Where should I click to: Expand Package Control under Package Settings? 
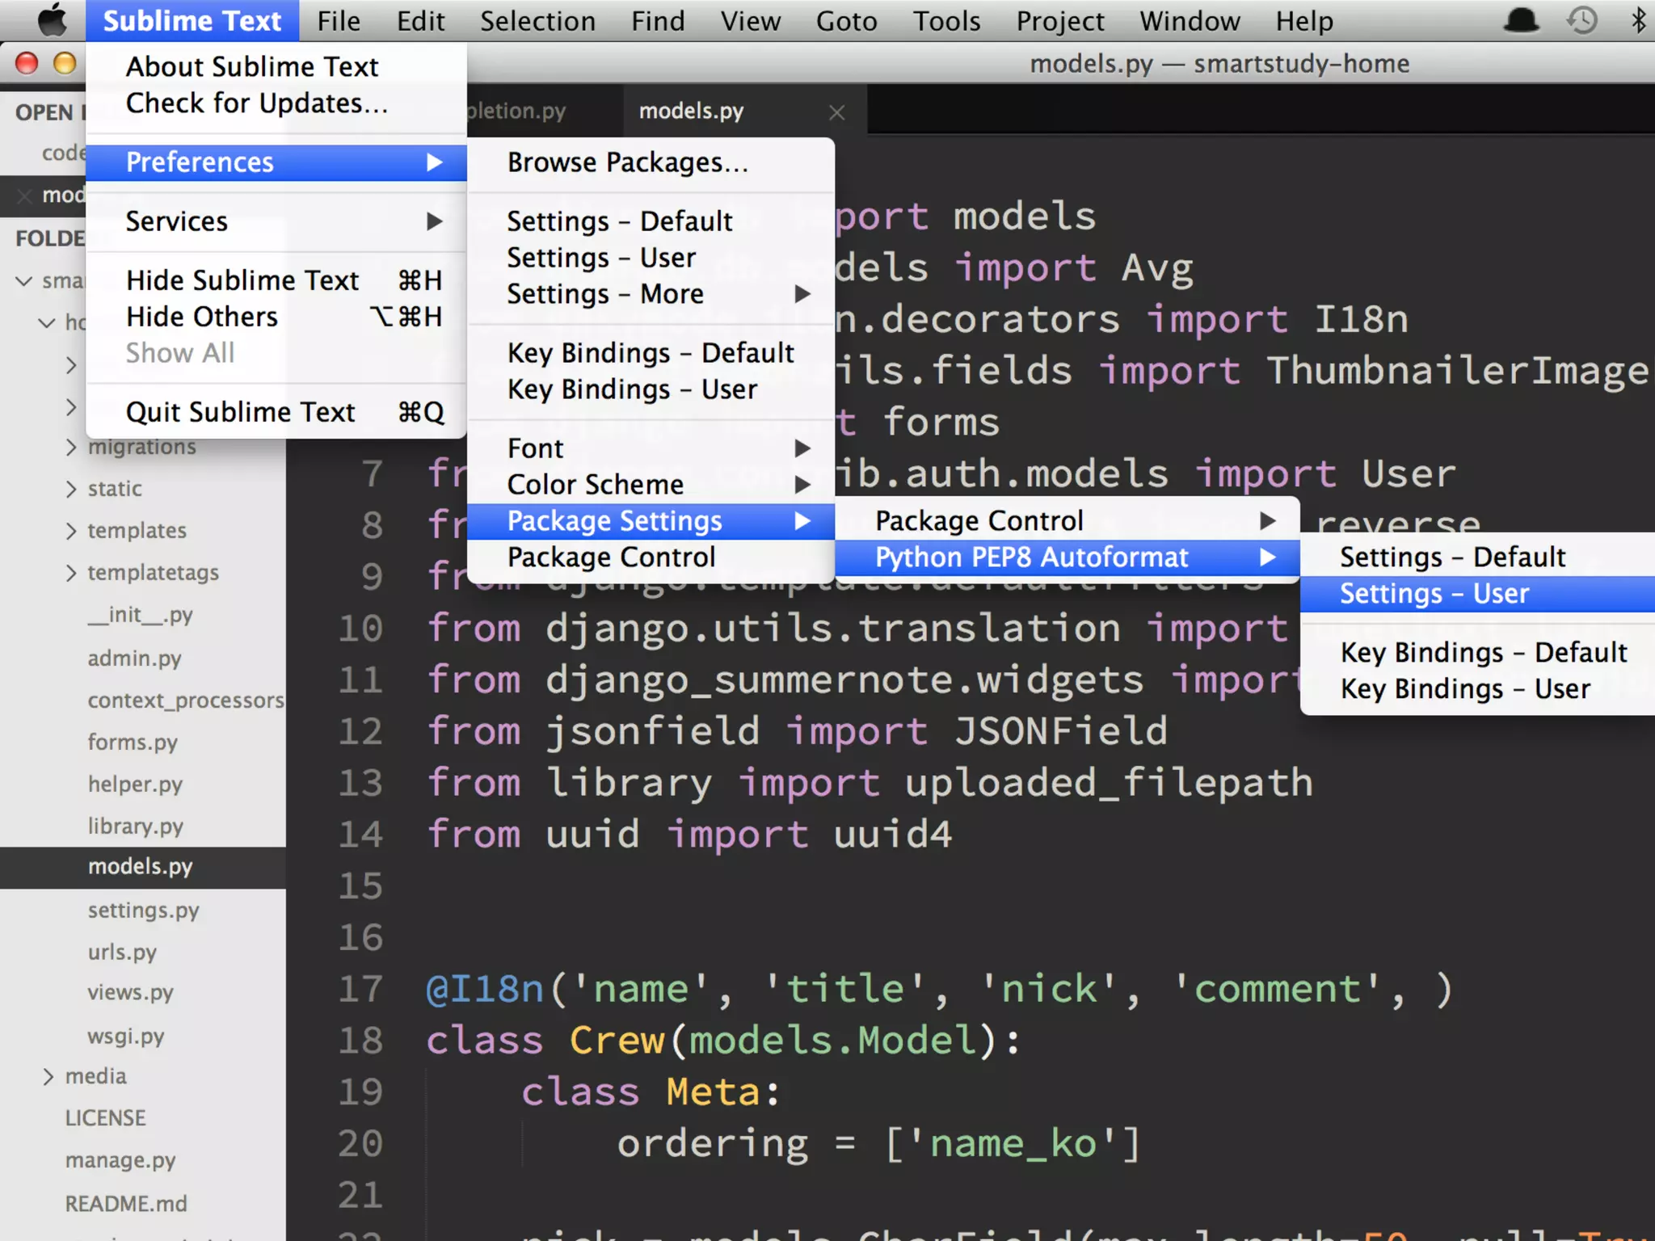[1068, 521]
